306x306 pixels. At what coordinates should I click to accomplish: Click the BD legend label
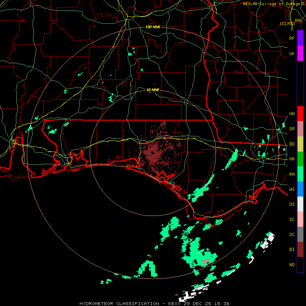(292, 144)
